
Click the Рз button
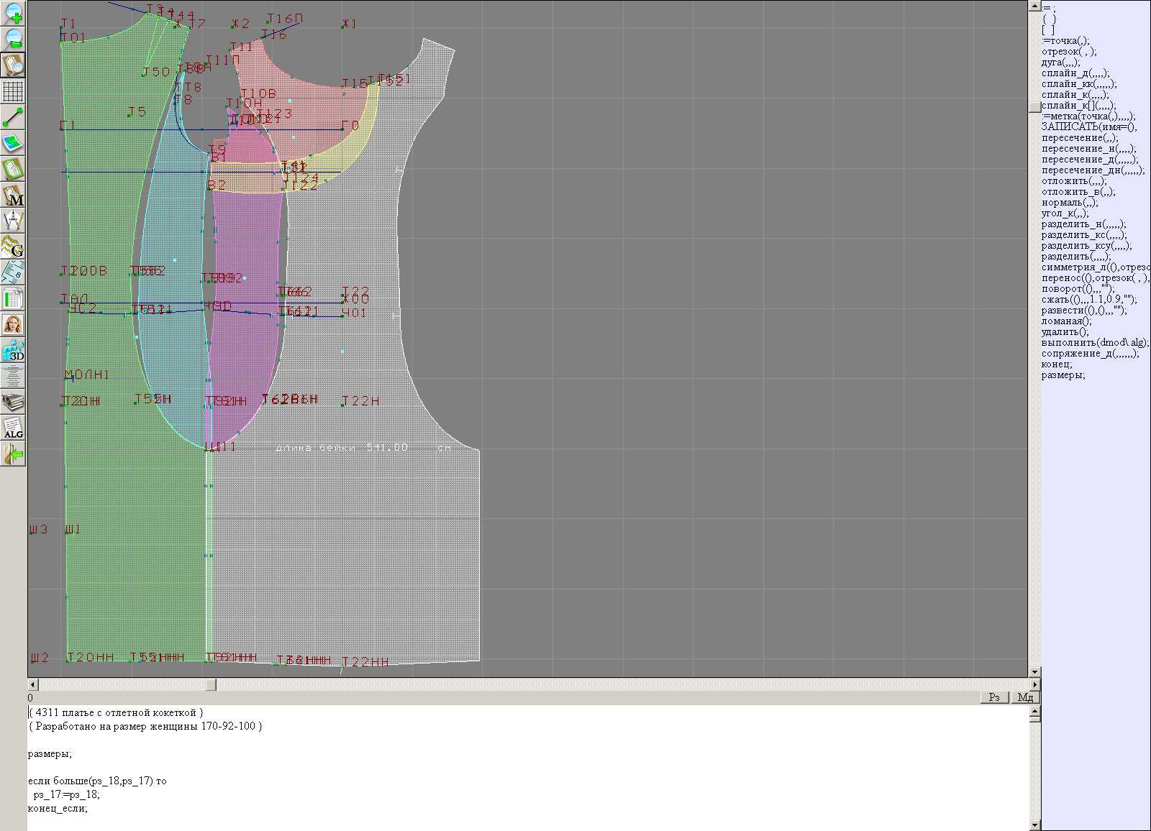[994, 697]
